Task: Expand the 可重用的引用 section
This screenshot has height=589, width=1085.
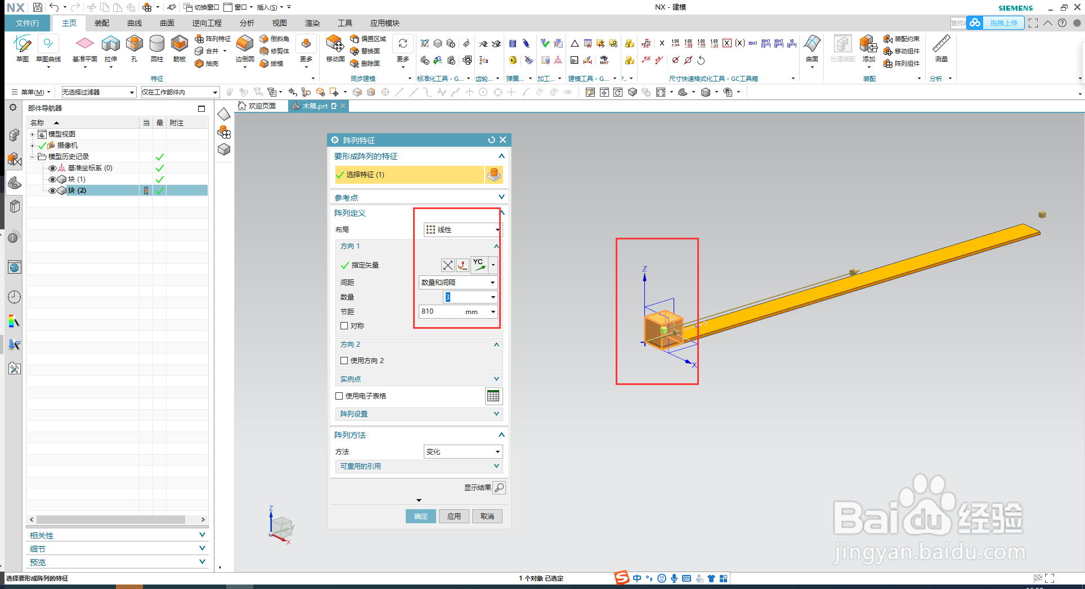Action: pyautogui.click(x=419, y=466)
